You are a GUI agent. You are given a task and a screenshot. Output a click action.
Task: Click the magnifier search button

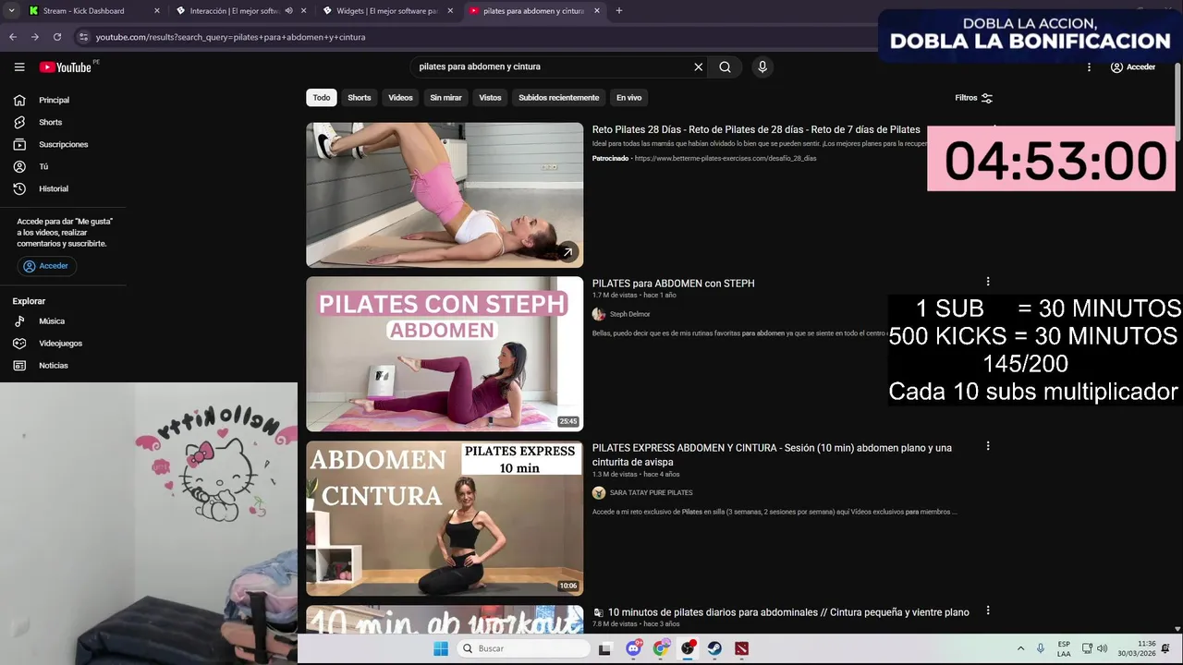(725, 66)
